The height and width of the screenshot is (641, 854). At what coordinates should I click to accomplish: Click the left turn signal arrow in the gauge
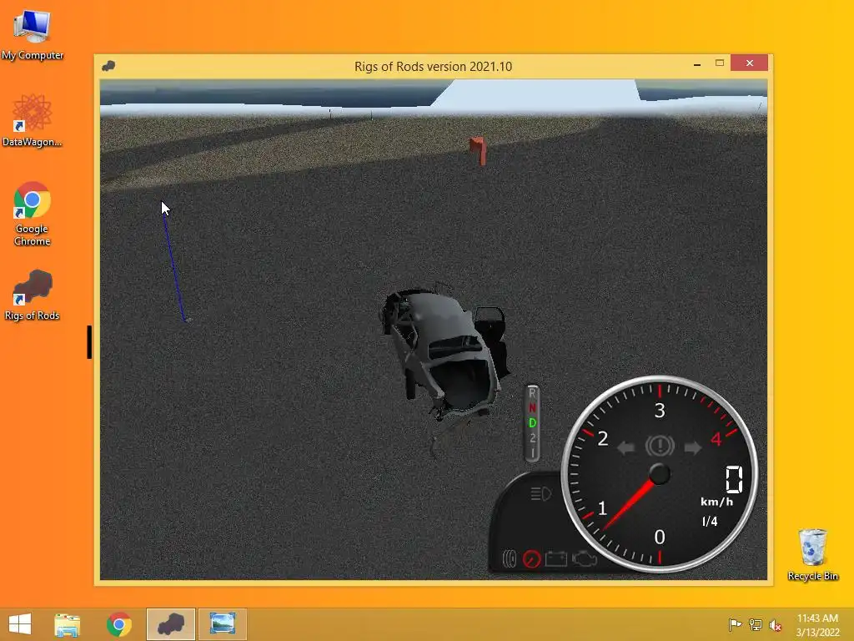click(626, 448)
